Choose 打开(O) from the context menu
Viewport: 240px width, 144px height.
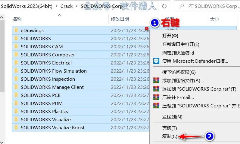(170, 36)
